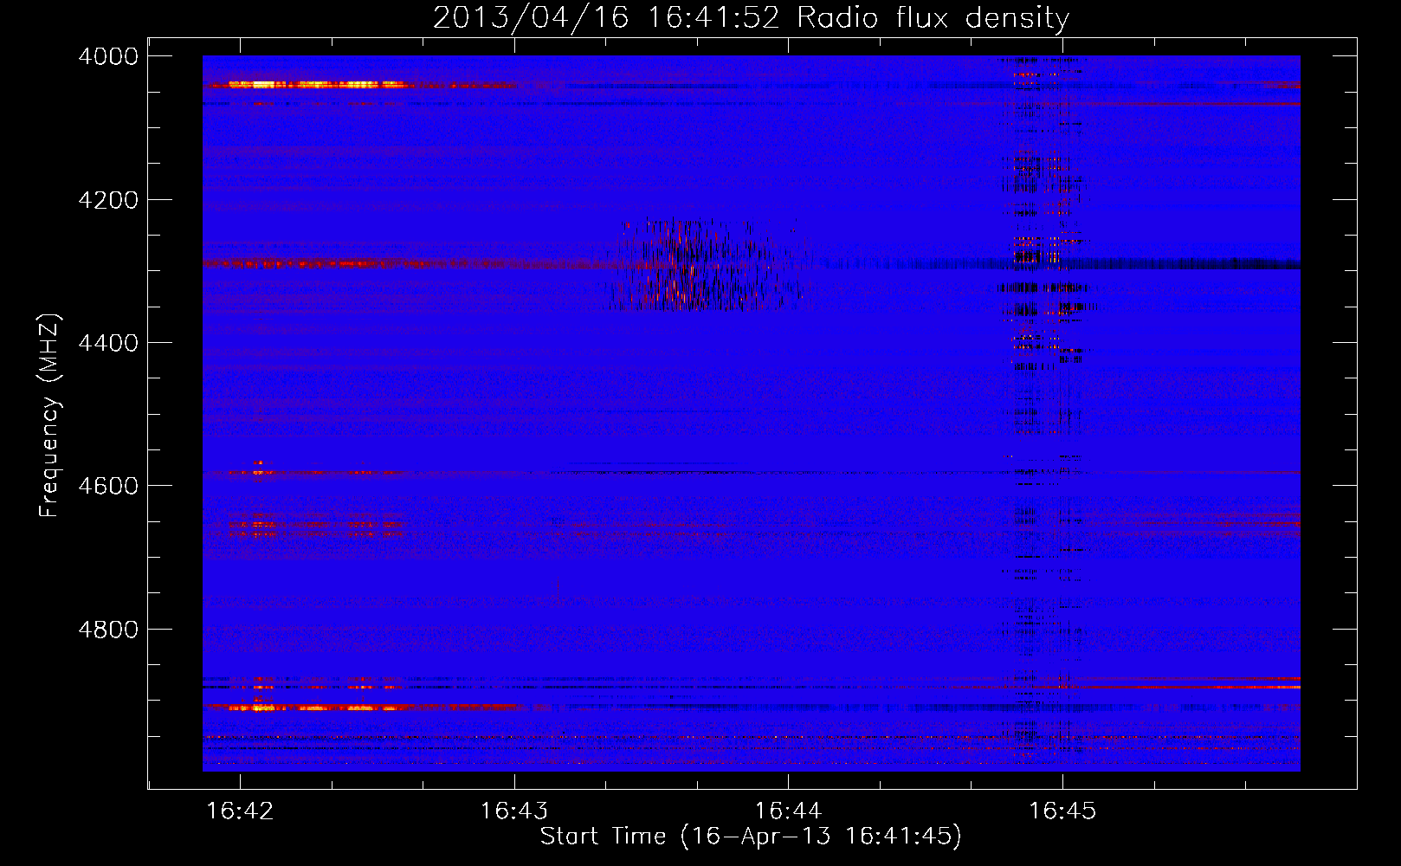Click the 4800 frequency tick label

tap(108, 630)
